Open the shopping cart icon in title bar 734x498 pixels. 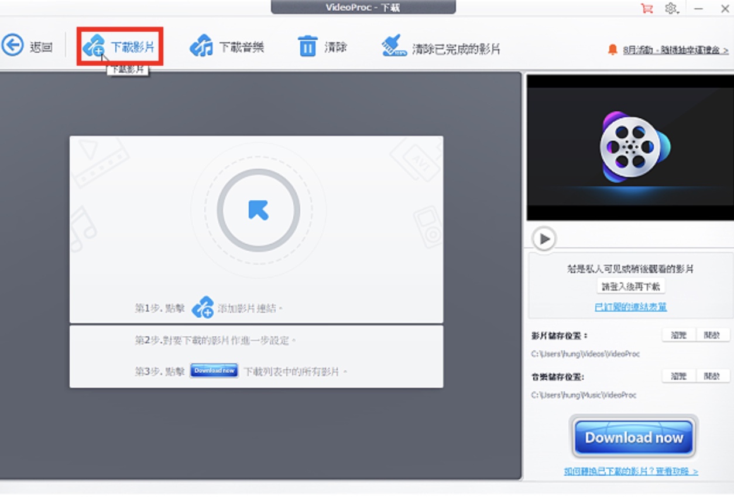(x=647, y=8)
